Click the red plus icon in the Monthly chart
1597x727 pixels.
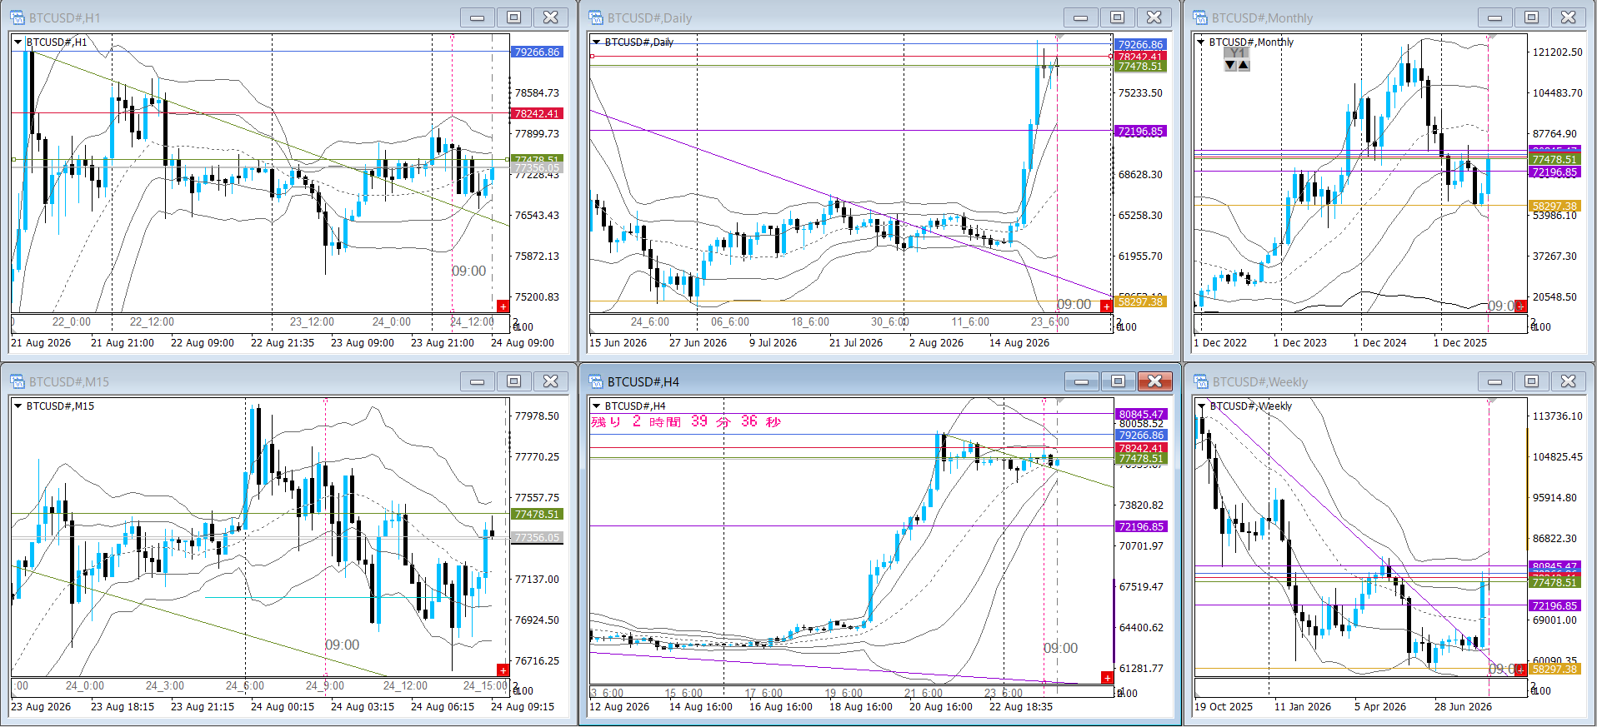[1520, 306]
